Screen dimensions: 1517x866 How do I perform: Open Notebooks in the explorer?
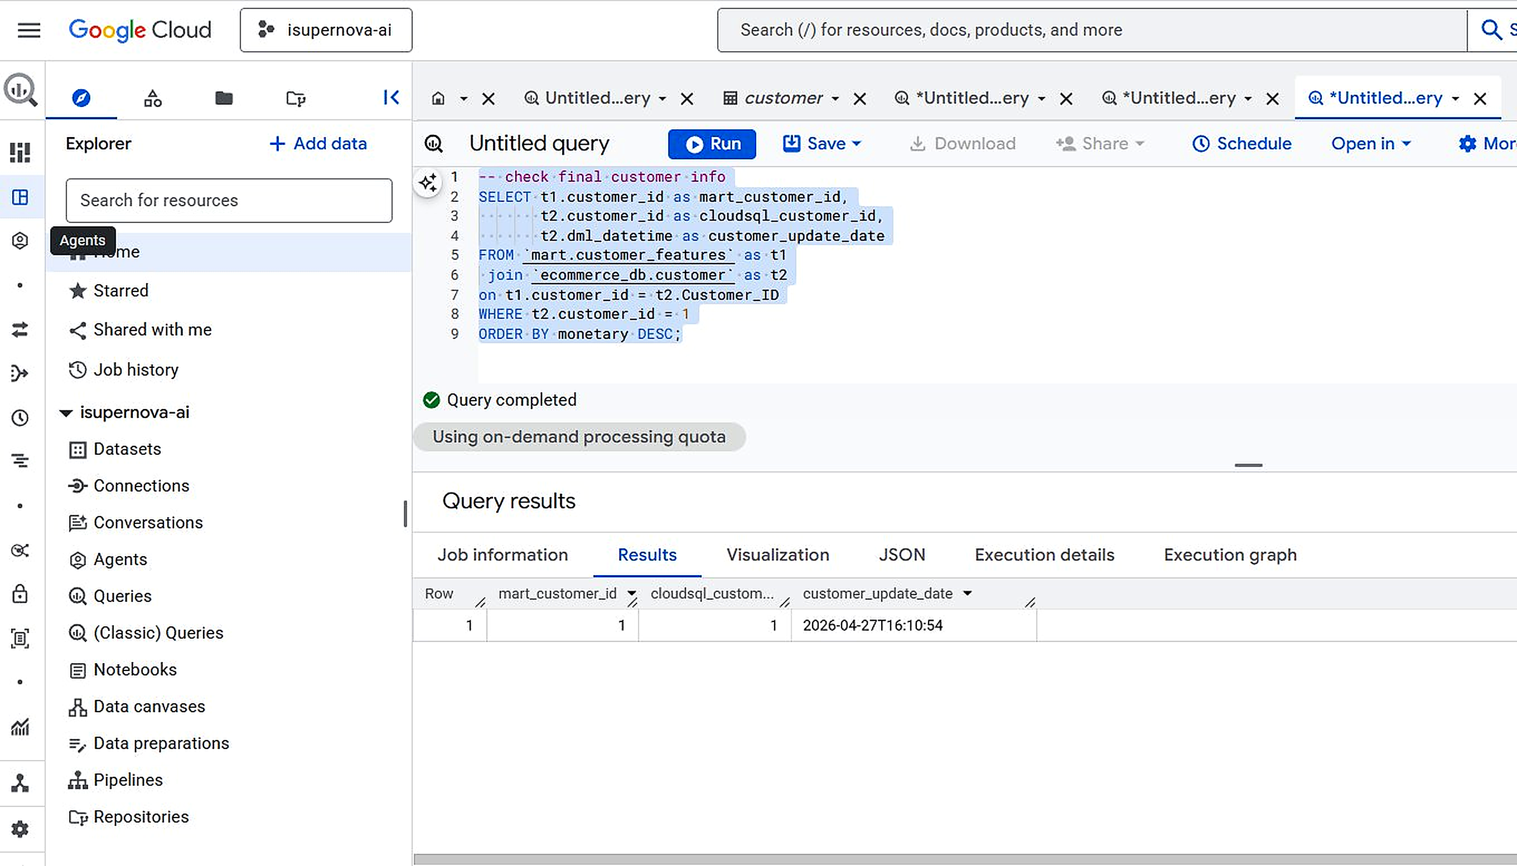(134, 670)
